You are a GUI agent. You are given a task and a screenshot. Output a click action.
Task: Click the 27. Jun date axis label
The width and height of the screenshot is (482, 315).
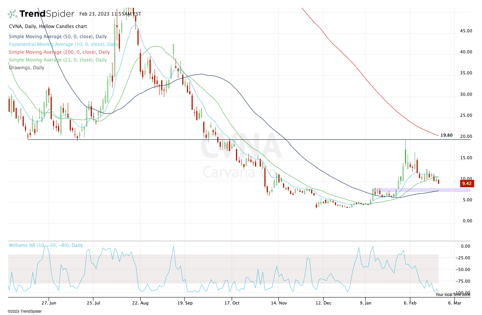pyautogui.click(x=49, y=303)
